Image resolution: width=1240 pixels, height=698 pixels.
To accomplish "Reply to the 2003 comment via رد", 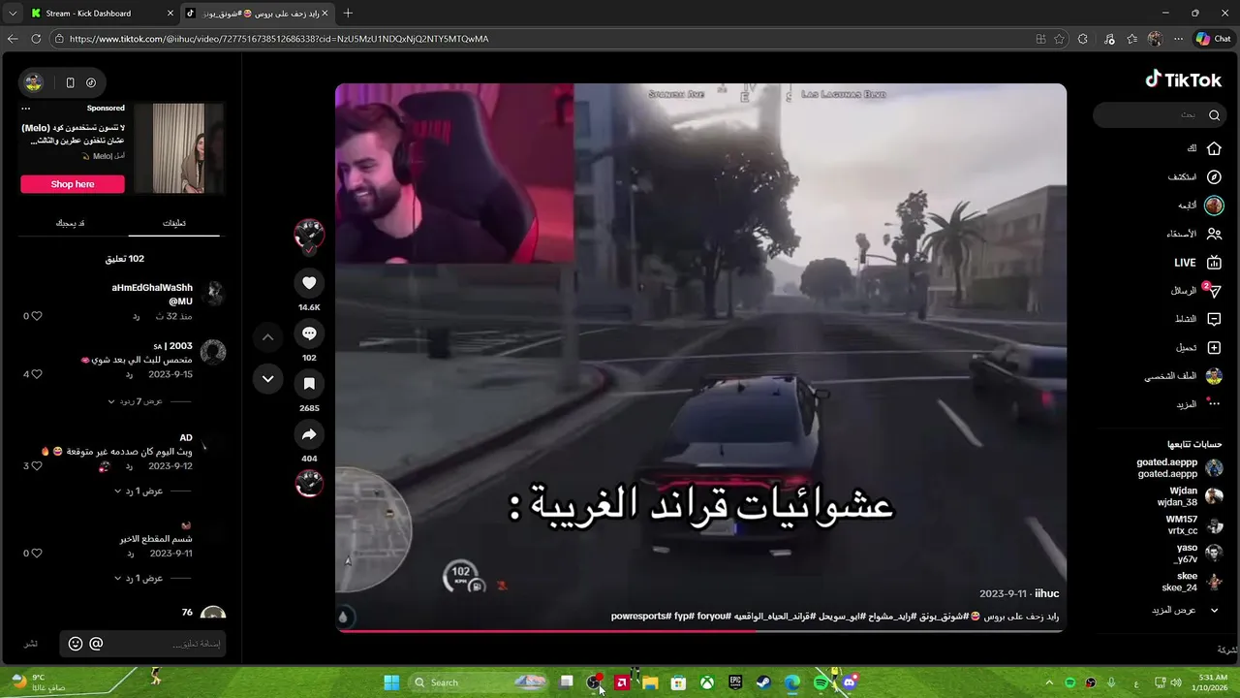I will pos(130,374).
